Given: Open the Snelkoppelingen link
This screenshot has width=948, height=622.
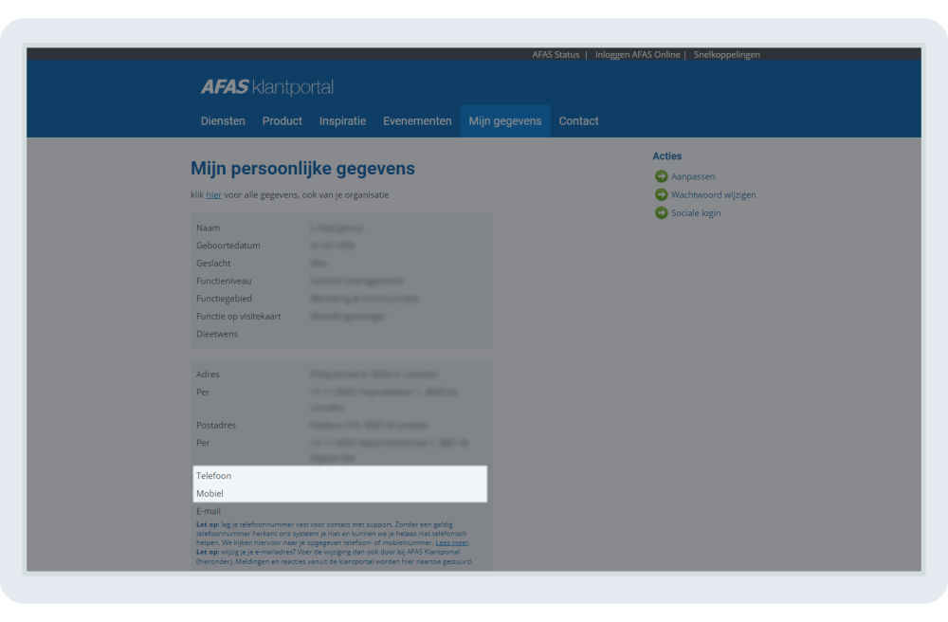Looking at the screenshot, I should 725,54.
